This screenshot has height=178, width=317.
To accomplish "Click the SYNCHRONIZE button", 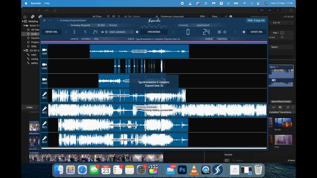I will click(154, 32).
